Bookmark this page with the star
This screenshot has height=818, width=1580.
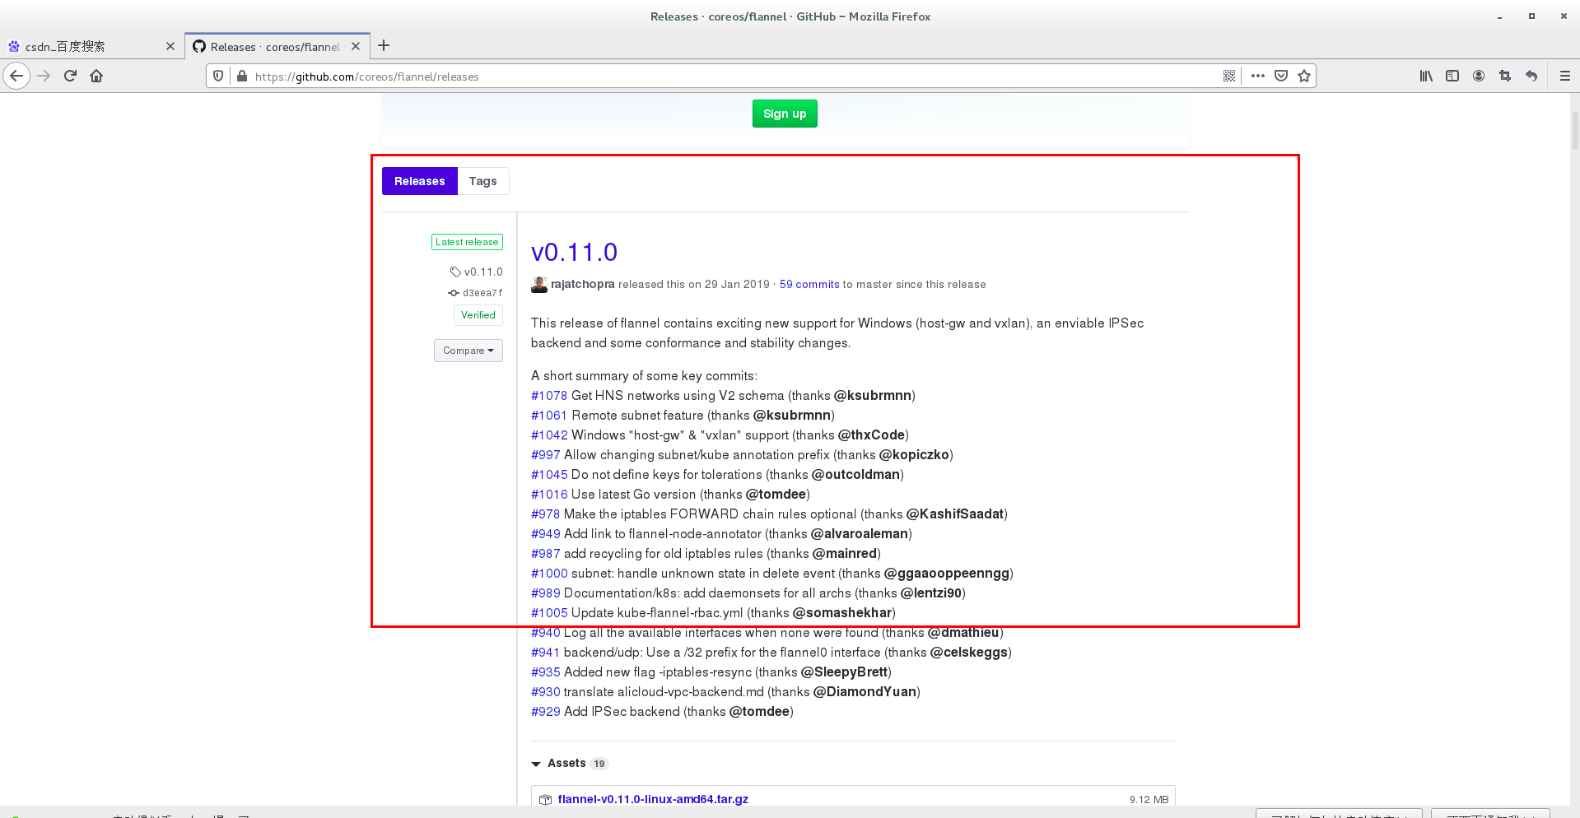1304,76
